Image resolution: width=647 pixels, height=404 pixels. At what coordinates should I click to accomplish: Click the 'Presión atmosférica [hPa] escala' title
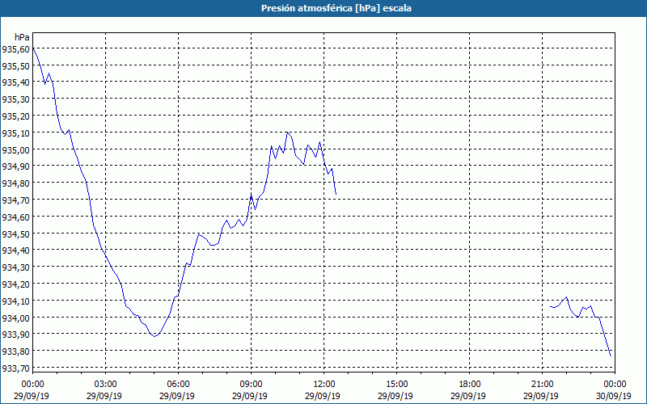click(x=336, y=8)
